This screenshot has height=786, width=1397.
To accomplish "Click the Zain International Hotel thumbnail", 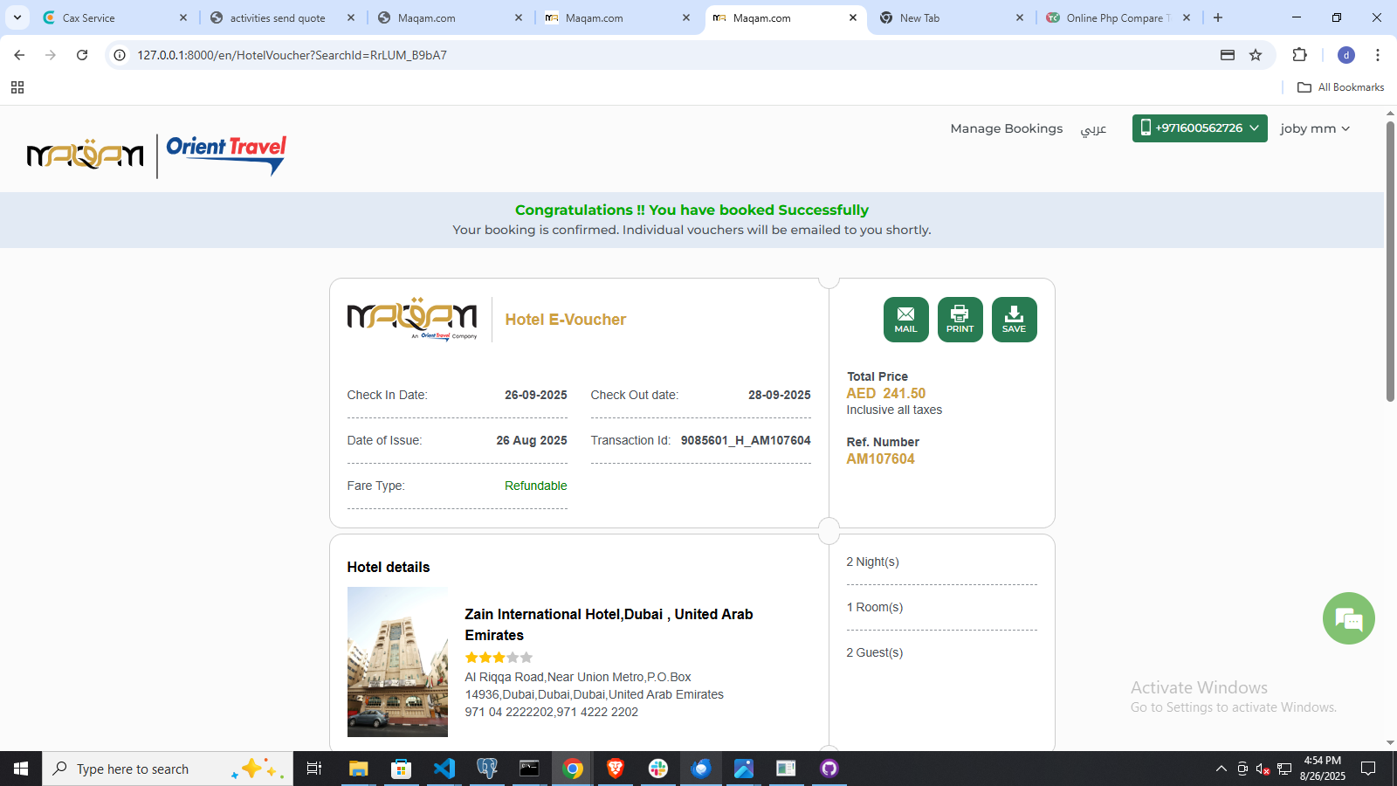I will pos(397,661).
